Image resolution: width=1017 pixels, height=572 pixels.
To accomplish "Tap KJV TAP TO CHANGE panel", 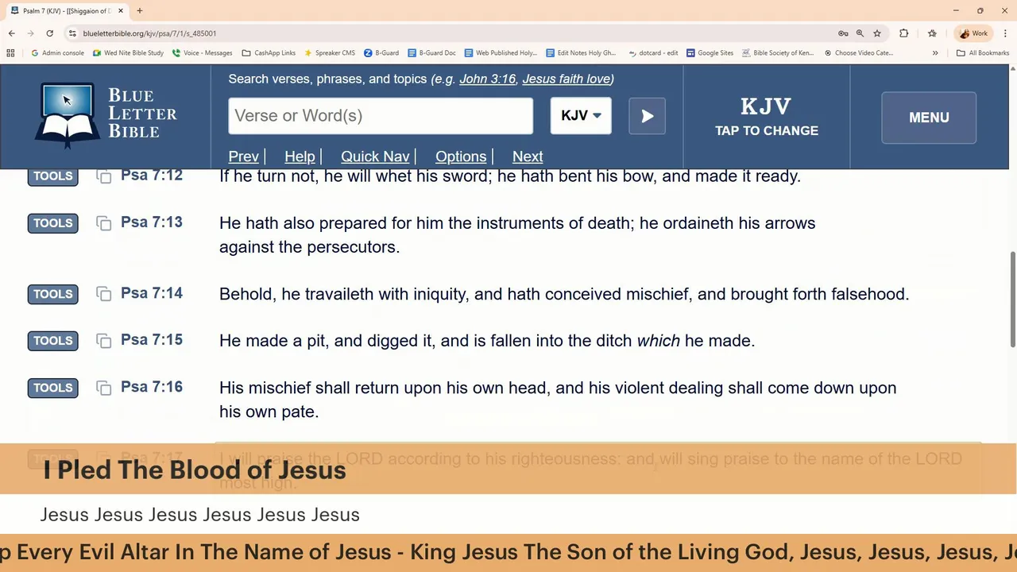I will [x=767, y=117].
